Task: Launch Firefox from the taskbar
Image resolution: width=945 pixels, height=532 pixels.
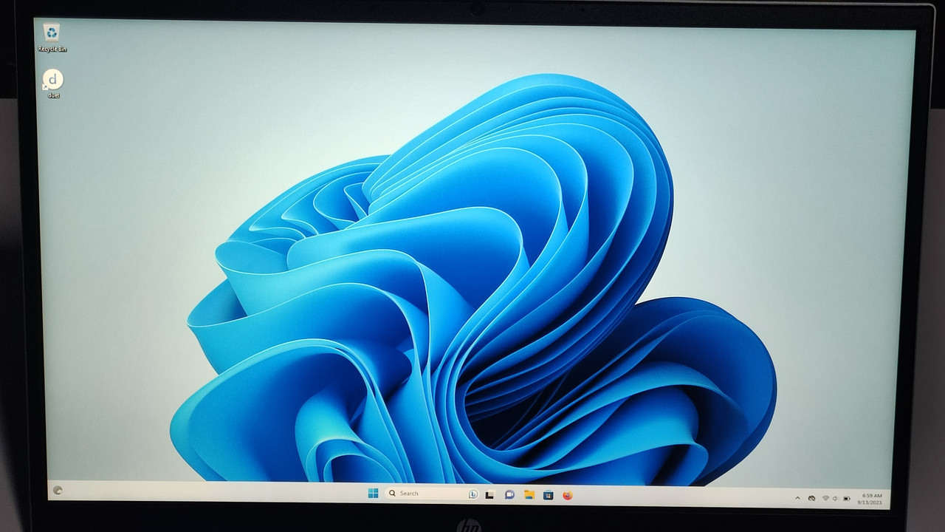Action: (x=568, y=495)
